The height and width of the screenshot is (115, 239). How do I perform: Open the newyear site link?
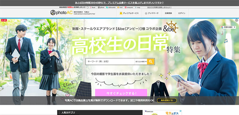[129, 7]
